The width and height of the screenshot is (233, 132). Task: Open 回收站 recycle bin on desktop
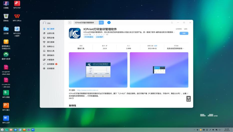pyautogui.click(x=6, y=16)
